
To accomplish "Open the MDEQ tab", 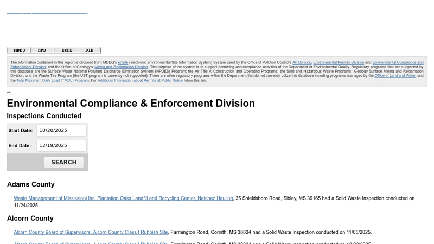I will pos(19,50).
